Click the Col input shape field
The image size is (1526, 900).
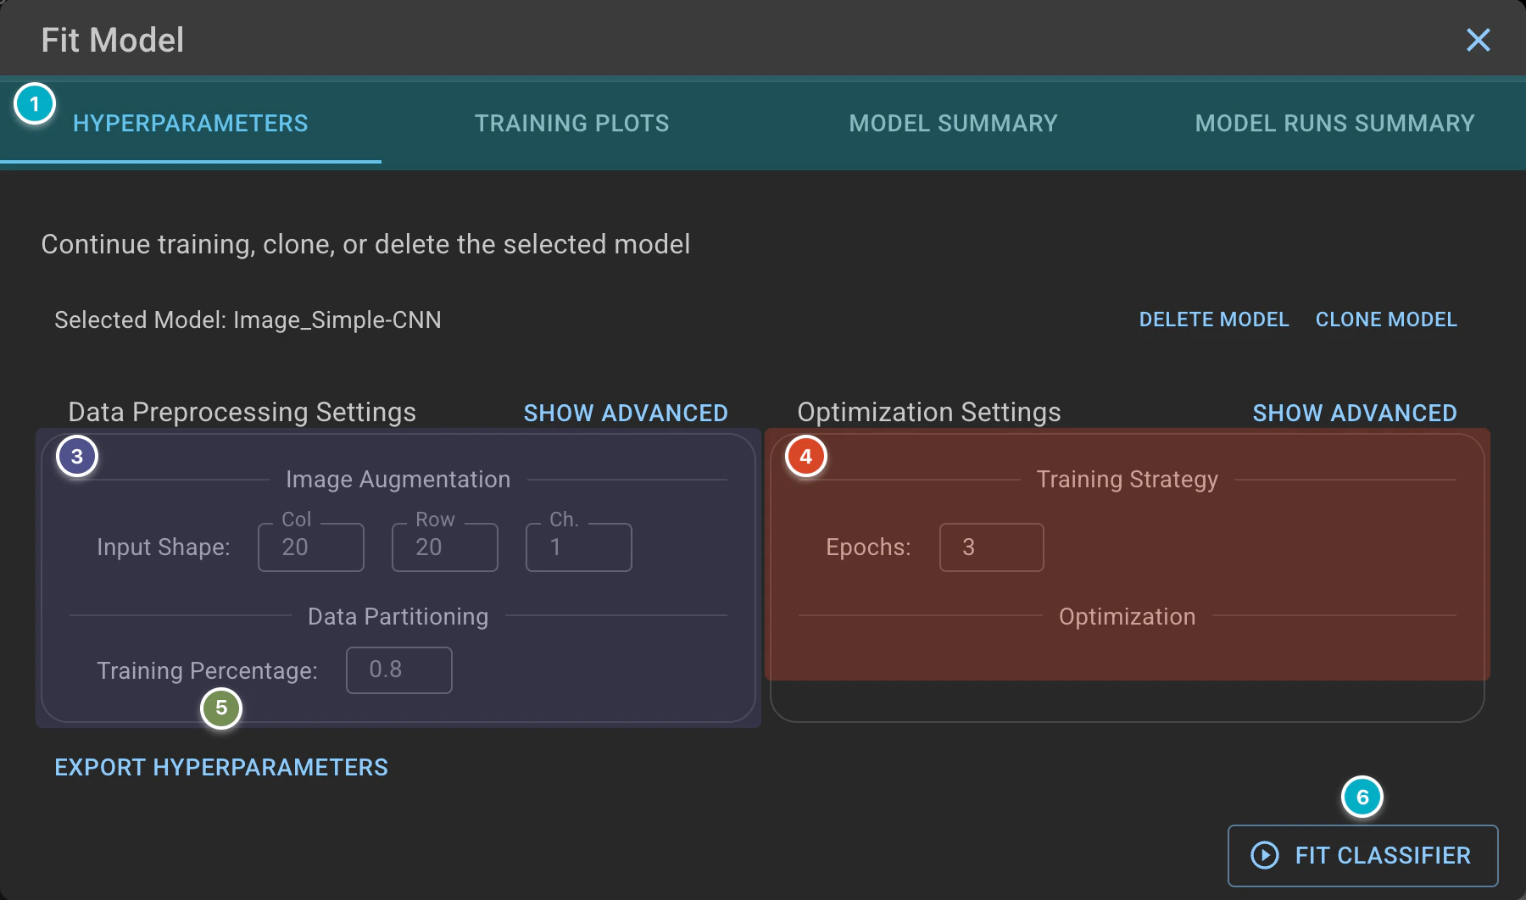point(311,547)
